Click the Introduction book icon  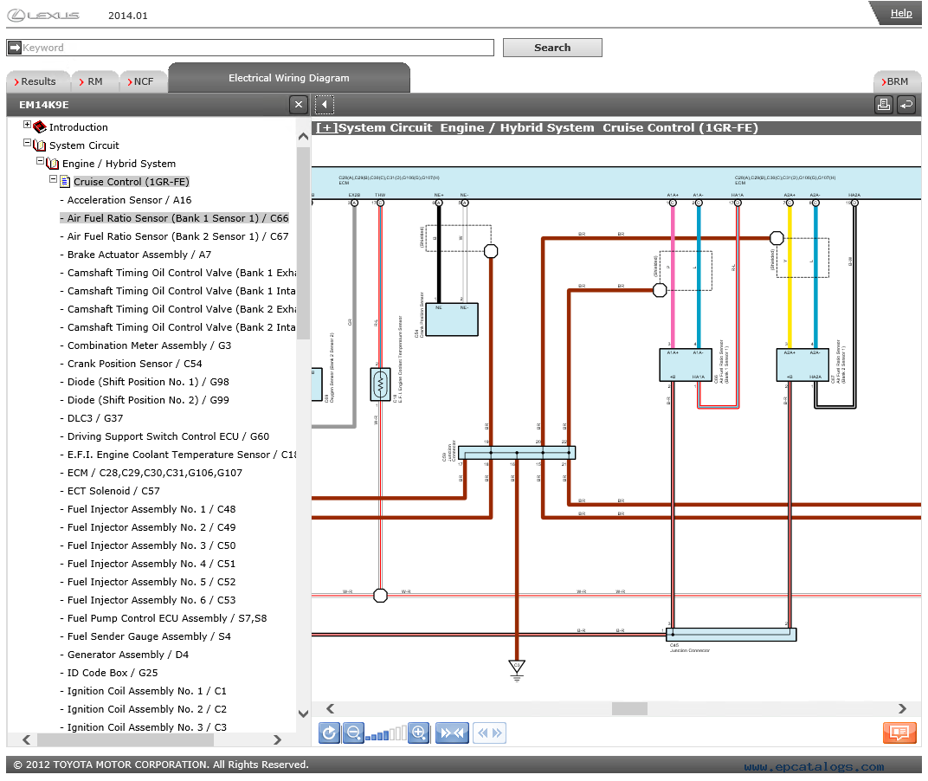point(40,126)
